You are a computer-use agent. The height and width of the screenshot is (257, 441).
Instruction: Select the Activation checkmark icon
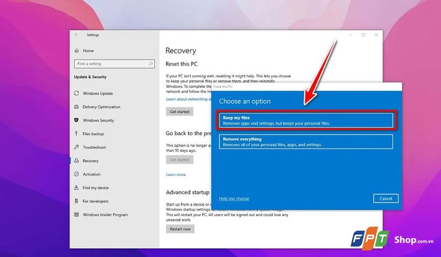coord(77,174)
